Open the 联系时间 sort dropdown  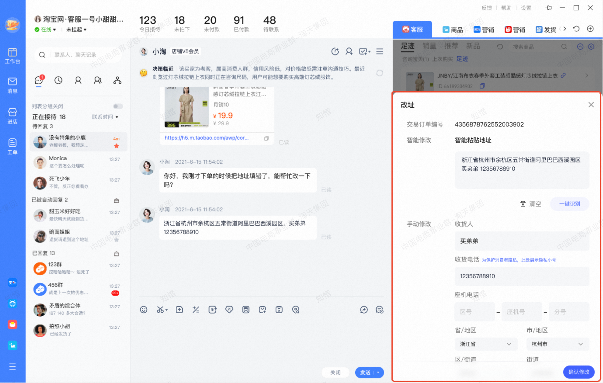[105, 117]
